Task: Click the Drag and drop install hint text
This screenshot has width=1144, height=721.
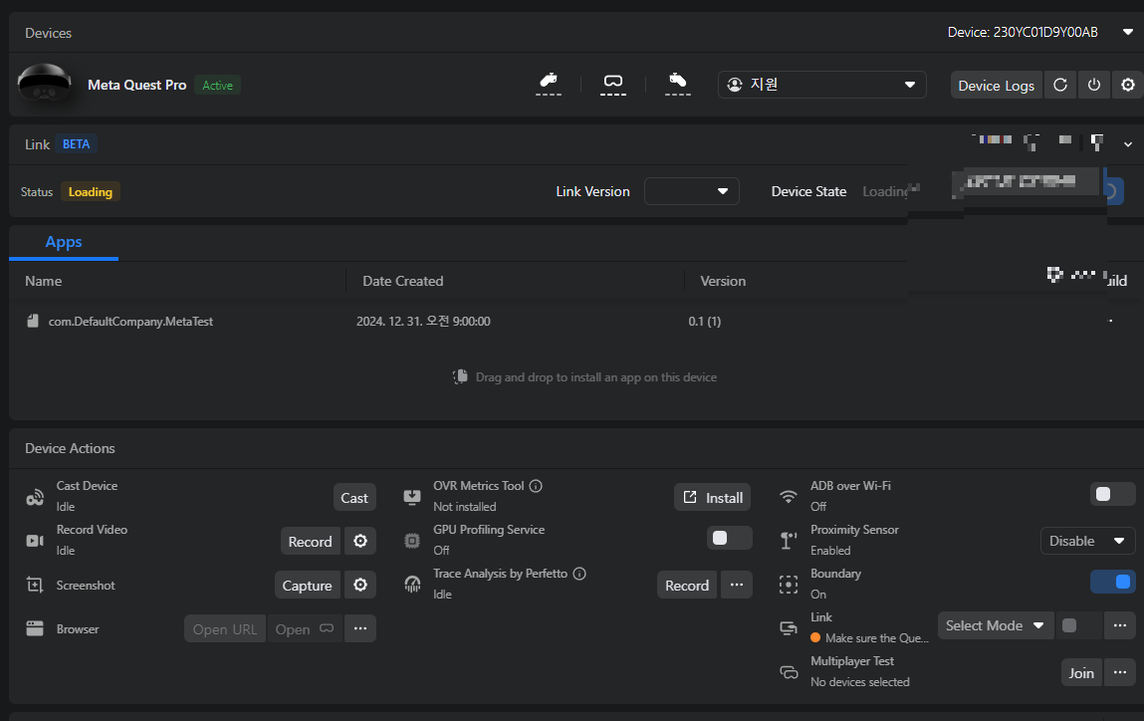Action: [596, 377]
